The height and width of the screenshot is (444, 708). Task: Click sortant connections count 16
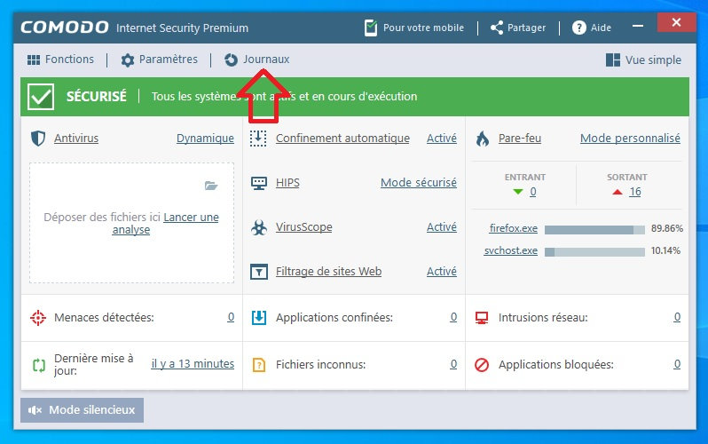635,192
